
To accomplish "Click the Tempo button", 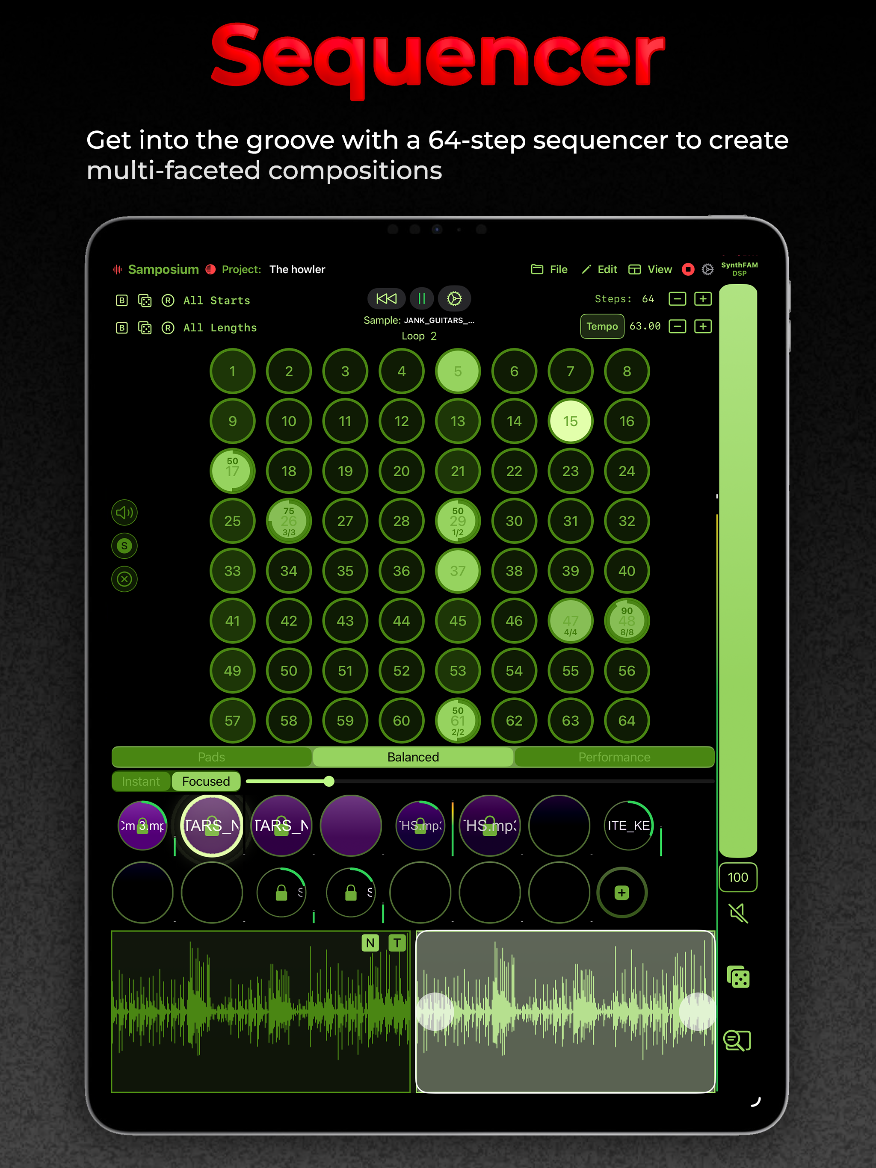I will click(602, 326).
